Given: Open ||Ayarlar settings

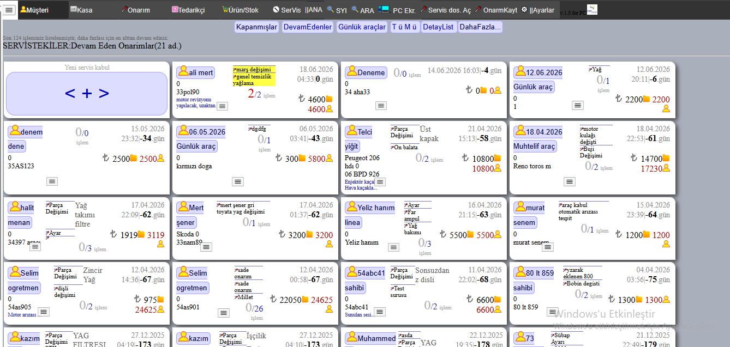Looking at the screenshot, I should click(538, 10).
